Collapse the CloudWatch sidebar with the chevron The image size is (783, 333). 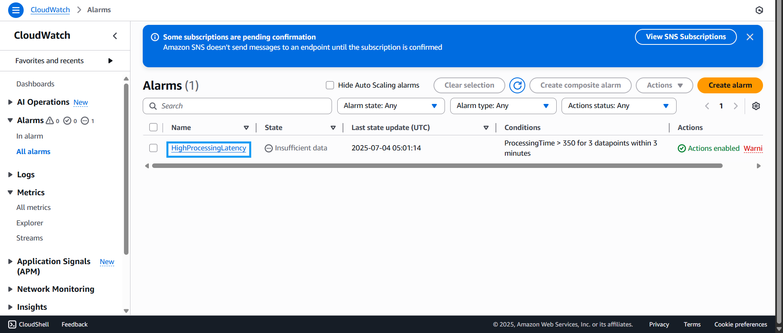(x=115, y=36)
